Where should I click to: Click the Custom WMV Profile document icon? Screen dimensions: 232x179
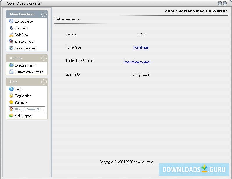coord(11,72)
